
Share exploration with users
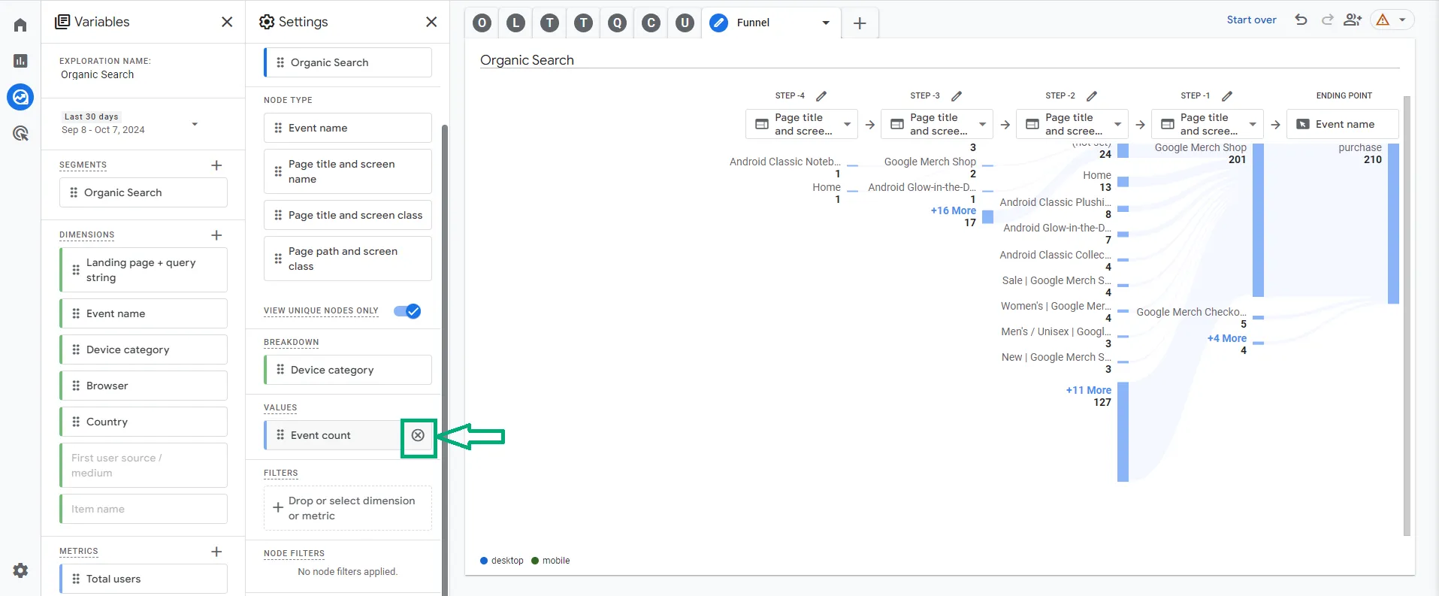point(1353,20)
